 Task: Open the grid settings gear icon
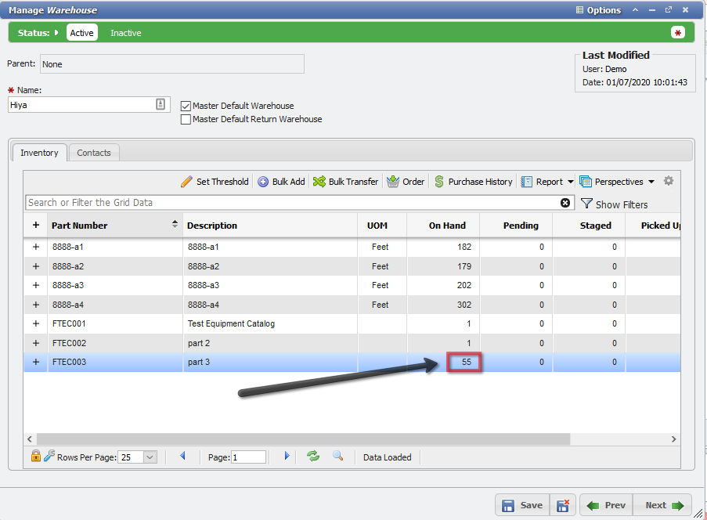669,181
